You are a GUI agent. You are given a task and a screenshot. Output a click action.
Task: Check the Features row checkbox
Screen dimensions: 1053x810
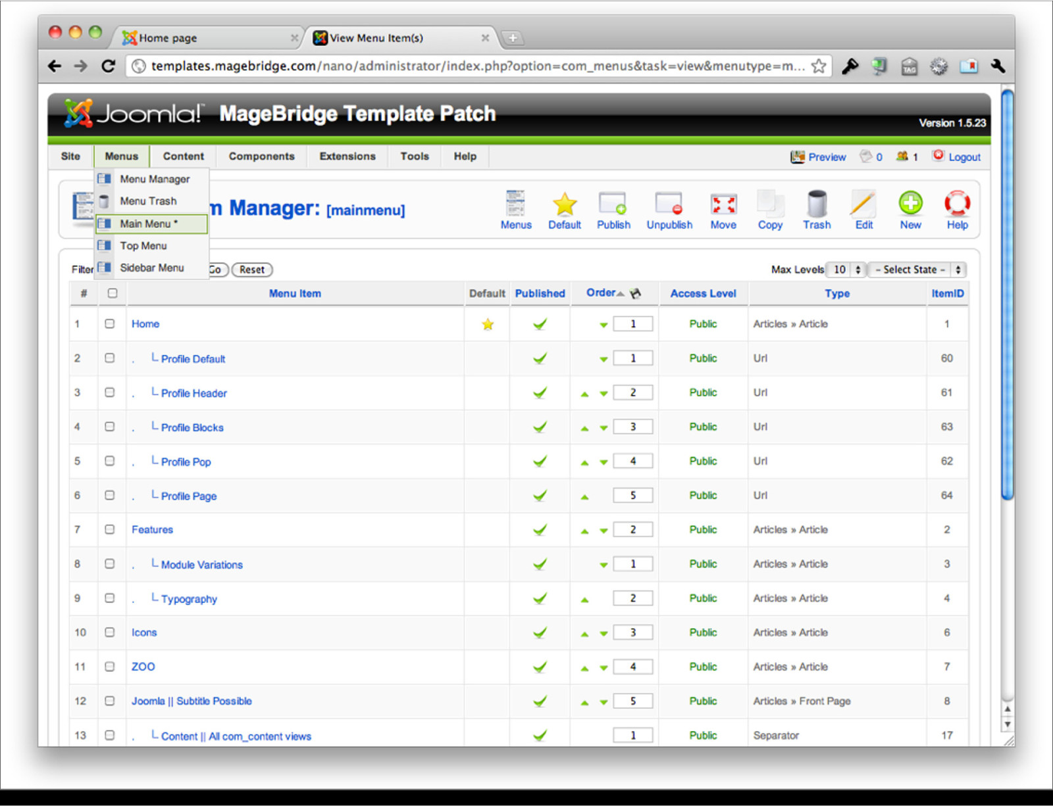coord(110,529)
